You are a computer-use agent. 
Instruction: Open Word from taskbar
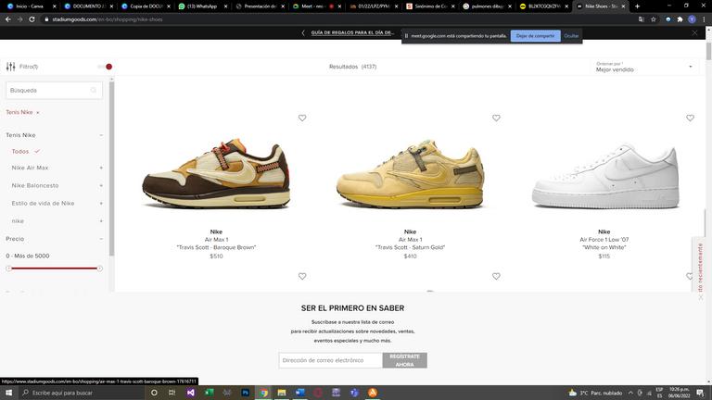299,393
